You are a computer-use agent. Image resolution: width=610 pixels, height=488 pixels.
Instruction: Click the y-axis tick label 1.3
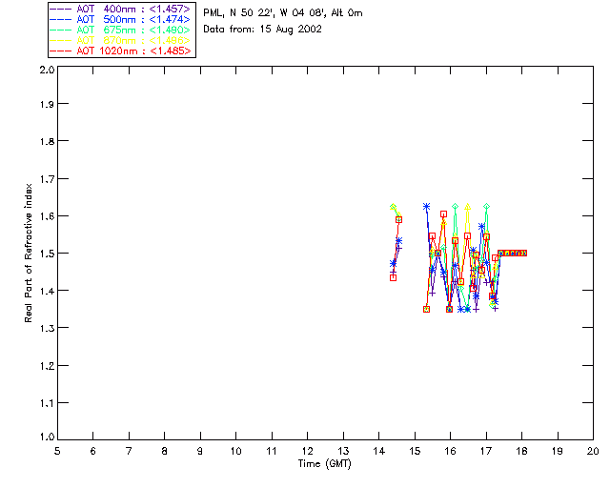point(47,328)
